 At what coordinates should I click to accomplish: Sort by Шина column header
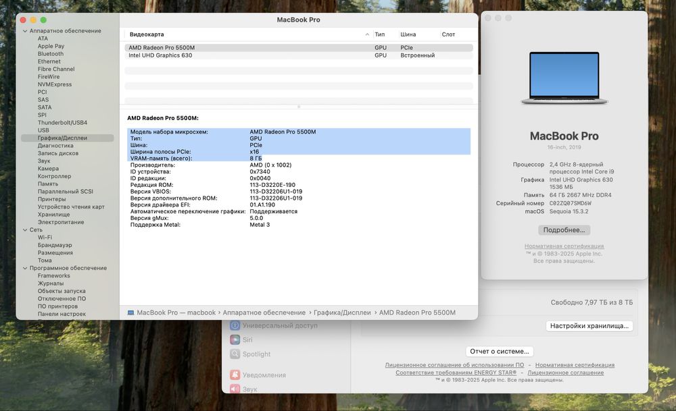pos(408,34)
